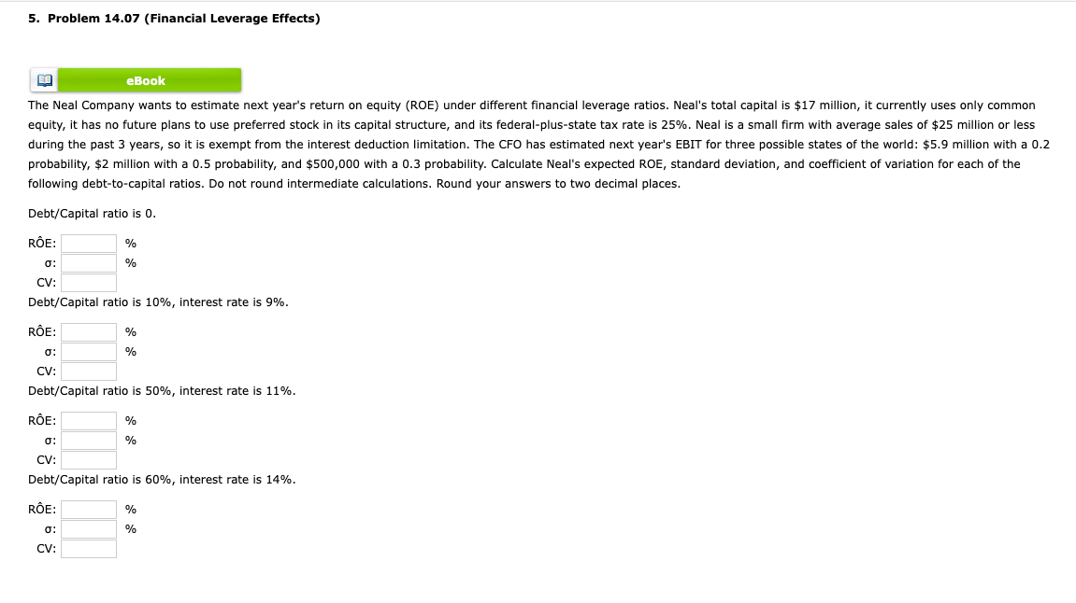Click the CV field for 60% debt ratio

(x=88, y=548)
